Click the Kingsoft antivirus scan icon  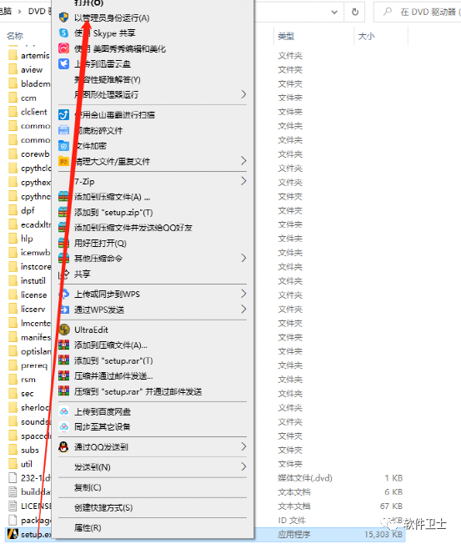pos(64,115)
